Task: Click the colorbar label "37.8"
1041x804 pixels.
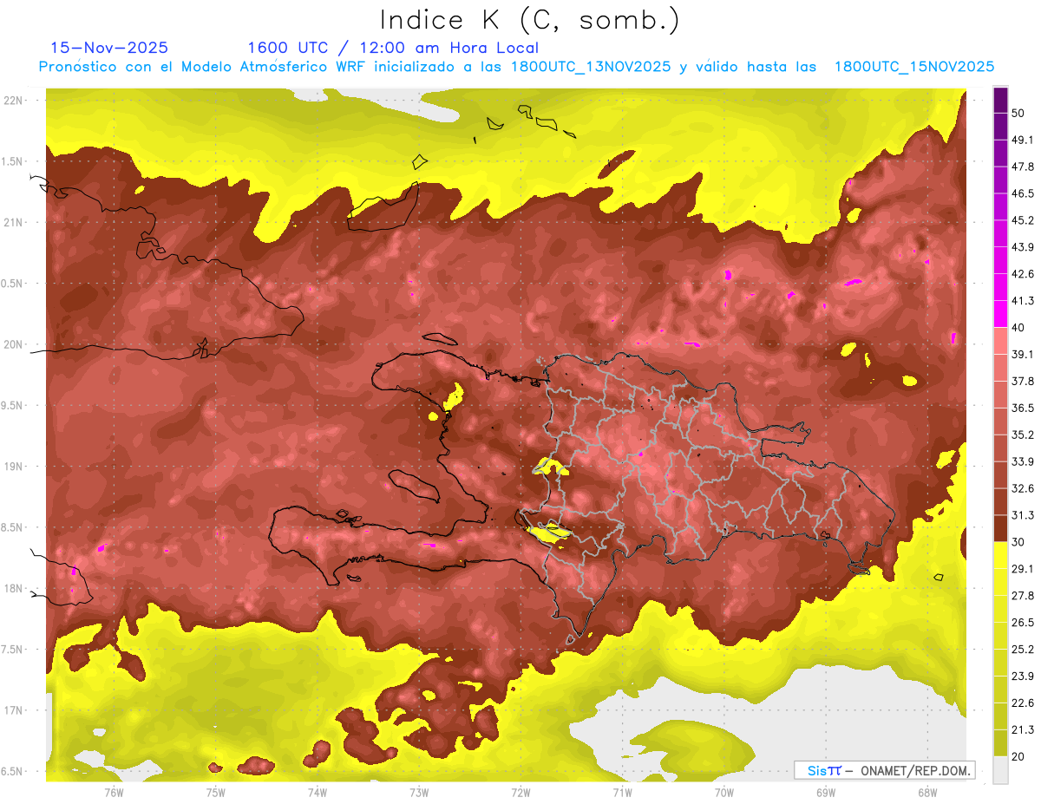Action: click(x=1023, y=382)
